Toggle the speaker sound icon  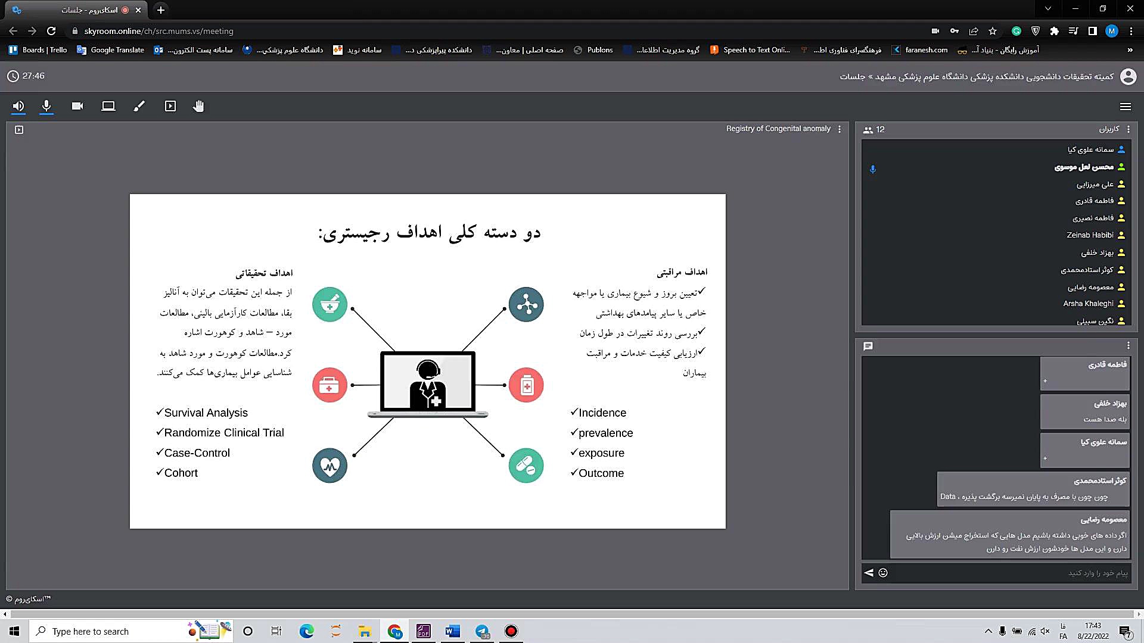tap(18, 106)
